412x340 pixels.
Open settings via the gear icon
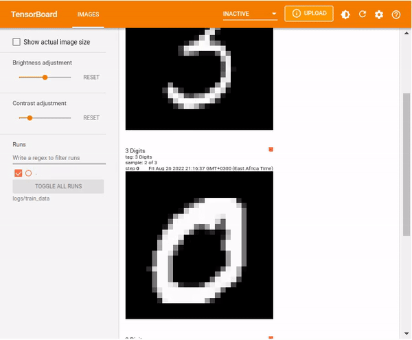coord(379,14)
